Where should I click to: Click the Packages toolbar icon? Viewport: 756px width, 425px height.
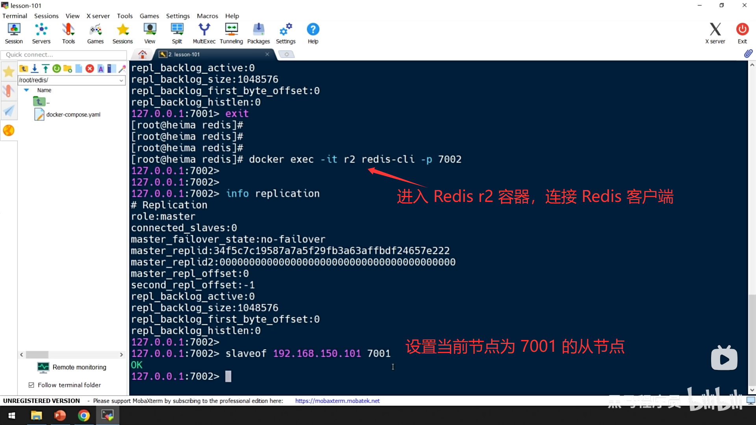point(258,33)
